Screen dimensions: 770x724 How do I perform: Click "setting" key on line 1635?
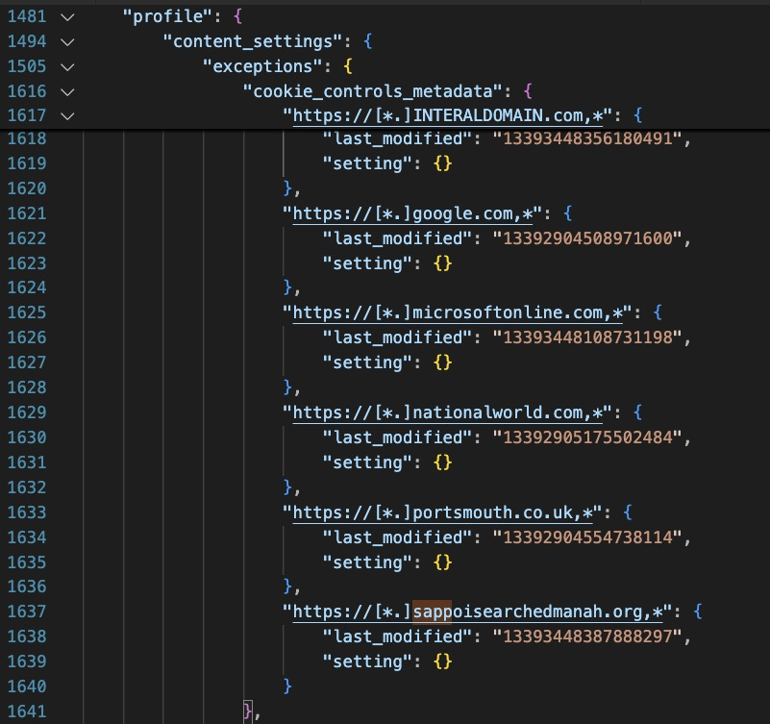(367, 562)
